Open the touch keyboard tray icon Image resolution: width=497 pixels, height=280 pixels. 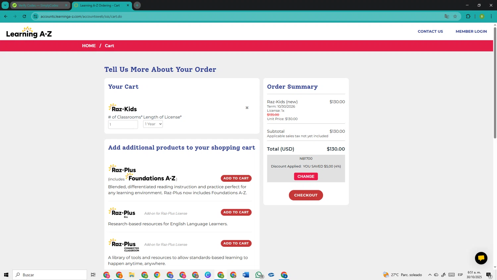tap(452, 275)
